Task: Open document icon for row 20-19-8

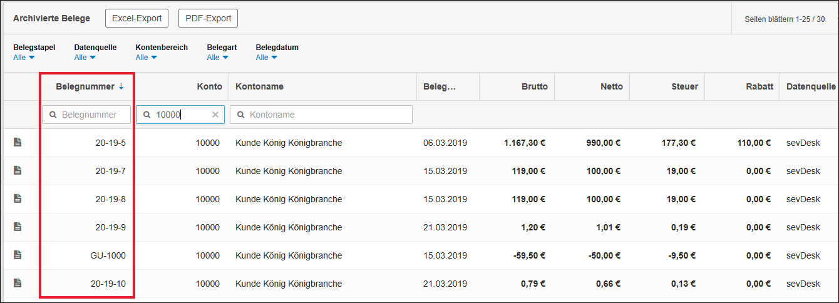Action: tap(18, 199)
